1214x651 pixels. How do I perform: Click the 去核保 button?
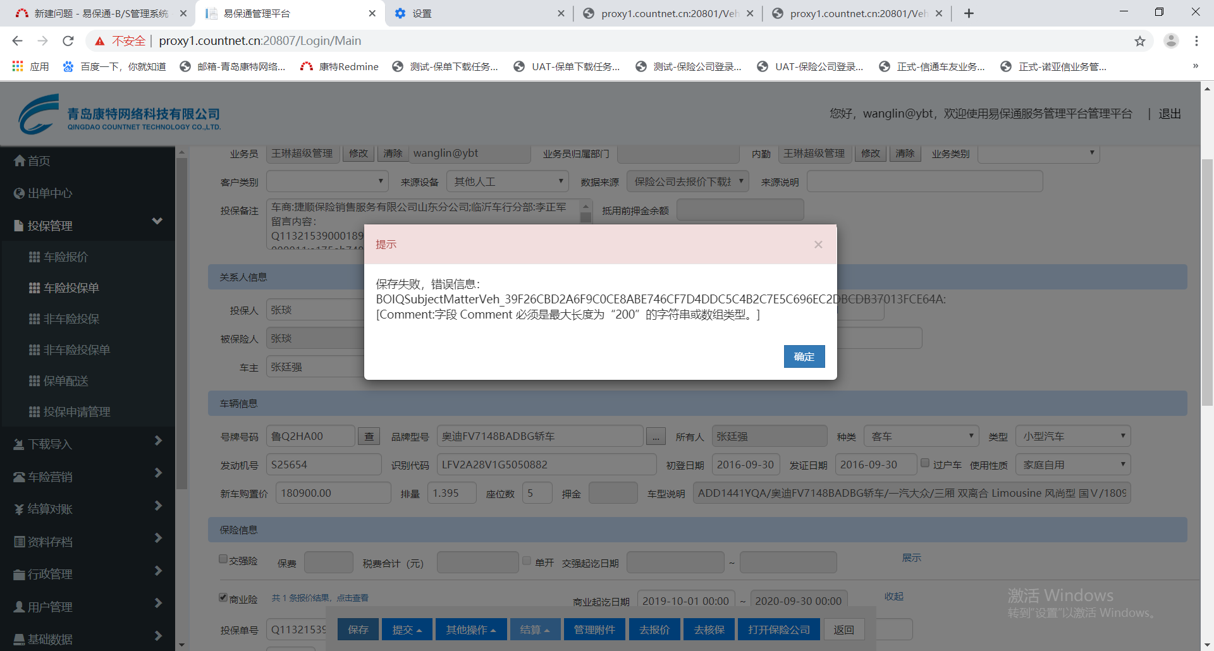tap(709, 630)
